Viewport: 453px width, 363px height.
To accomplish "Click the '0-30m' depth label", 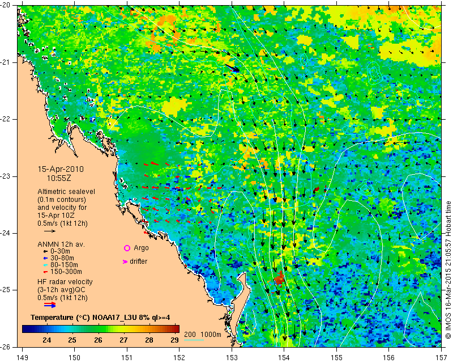I will point(60,251).
